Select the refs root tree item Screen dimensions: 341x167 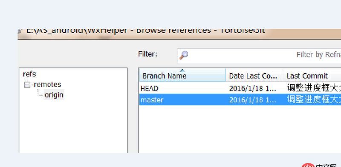pyautogui.click(x=29, y=74)
